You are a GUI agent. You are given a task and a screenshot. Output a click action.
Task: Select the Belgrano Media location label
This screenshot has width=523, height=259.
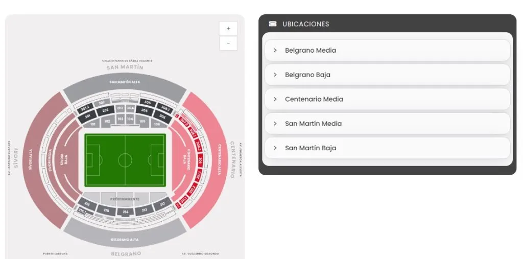pyautogui.click(x=310, y=51)
